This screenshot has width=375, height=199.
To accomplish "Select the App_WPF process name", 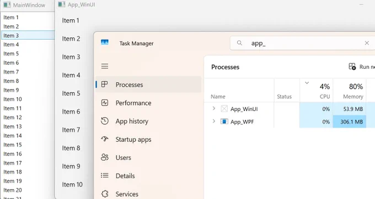I will [x=242, y=122].
